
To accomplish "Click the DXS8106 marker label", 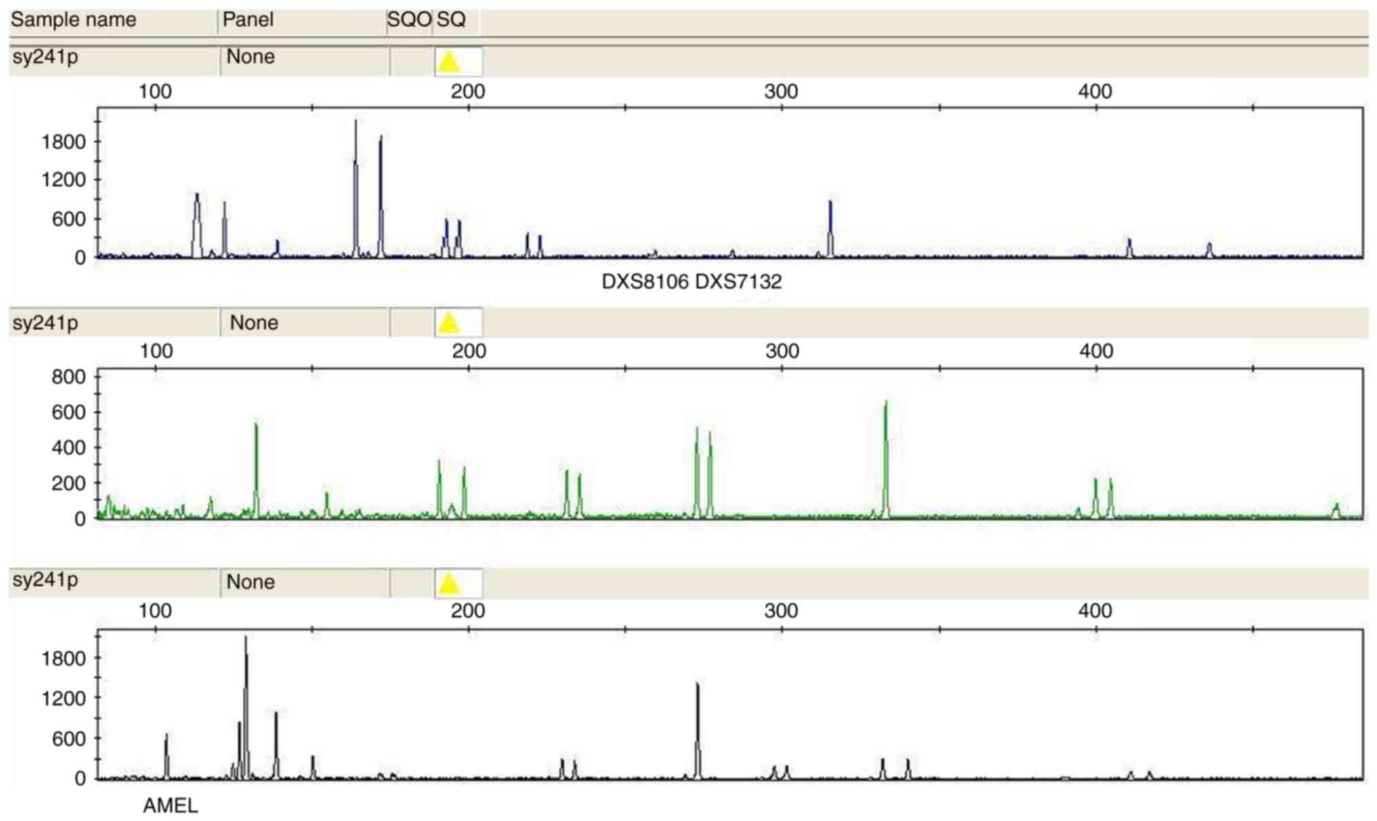I will [x=644, y=281].
